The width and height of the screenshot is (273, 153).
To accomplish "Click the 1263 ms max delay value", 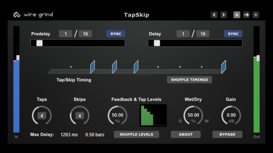I will (x=69, y=135).
